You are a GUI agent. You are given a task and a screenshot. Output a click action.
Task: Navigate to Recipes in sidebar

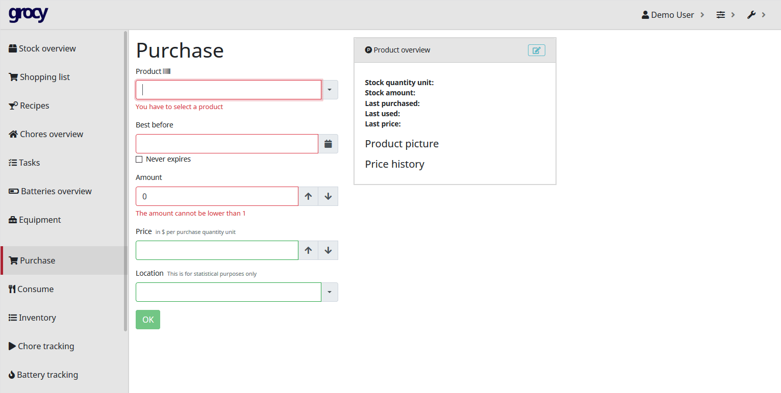pyautogui.click(x=34, y=106)
